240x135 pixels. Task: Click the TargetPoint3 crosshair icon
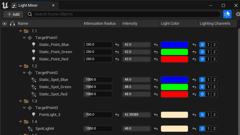click(30, 108)
